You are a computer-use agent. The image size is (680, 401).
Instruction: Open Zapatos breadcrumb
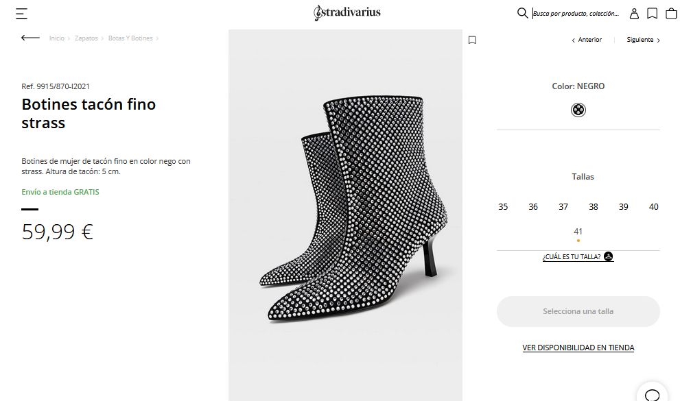click(86, 38)
